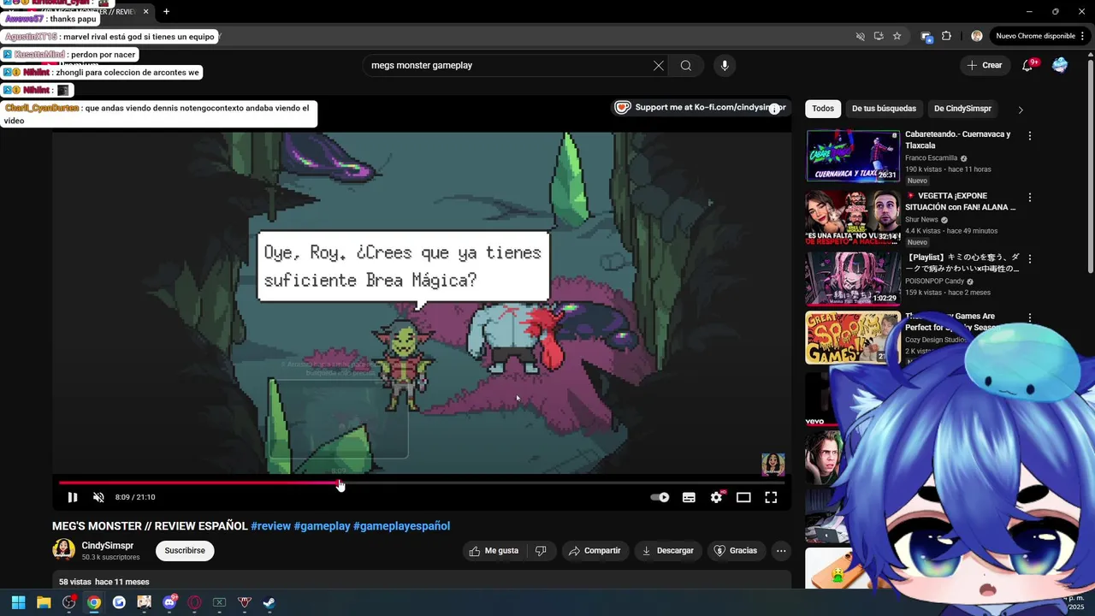Screen dimensions: 1095x616
Task: Open the Chrome three-dot menu
Action: (x=1083, y=36)
